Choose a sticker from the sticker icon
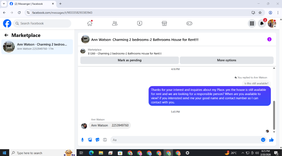This screenshot has width=282, height=156. point(98,140)
